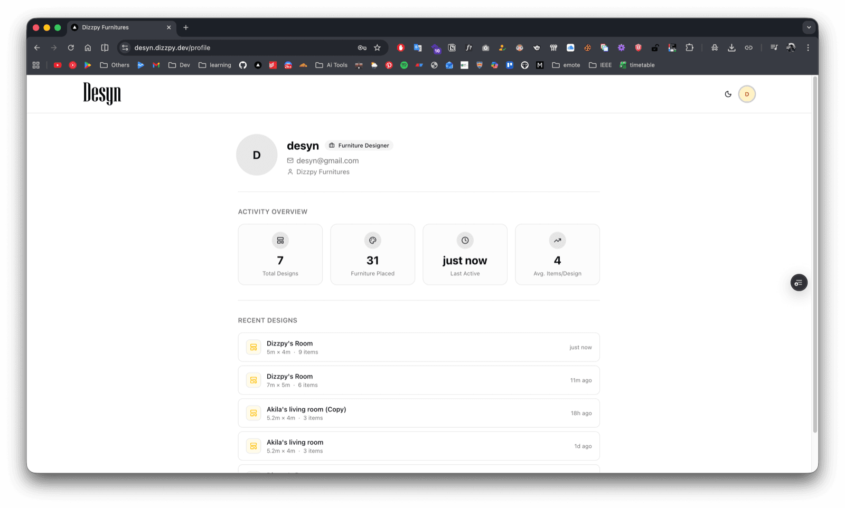Open the Pinterest bookmark

tap(389, 65)
